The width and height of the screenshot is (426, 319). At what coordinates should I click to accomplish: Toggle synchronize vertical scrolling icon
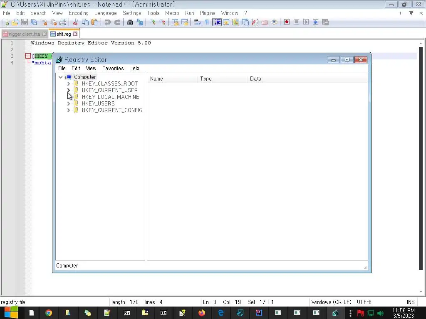pos(175,22)
